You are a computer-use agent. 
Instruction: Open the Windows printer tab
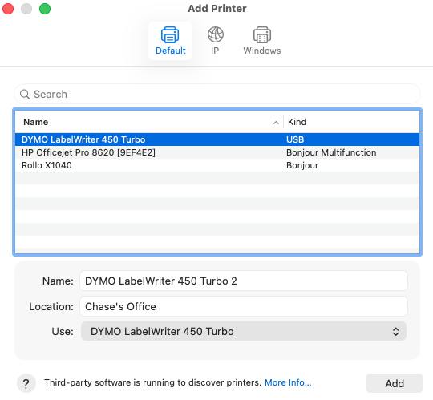pyautogui.click(x=261, y=41)
